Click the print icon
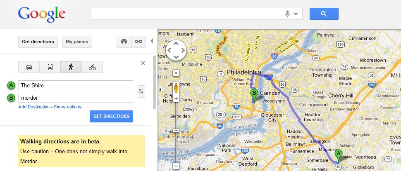The width and height of the screenshot is (401, 171). click(x=124, y=42)
